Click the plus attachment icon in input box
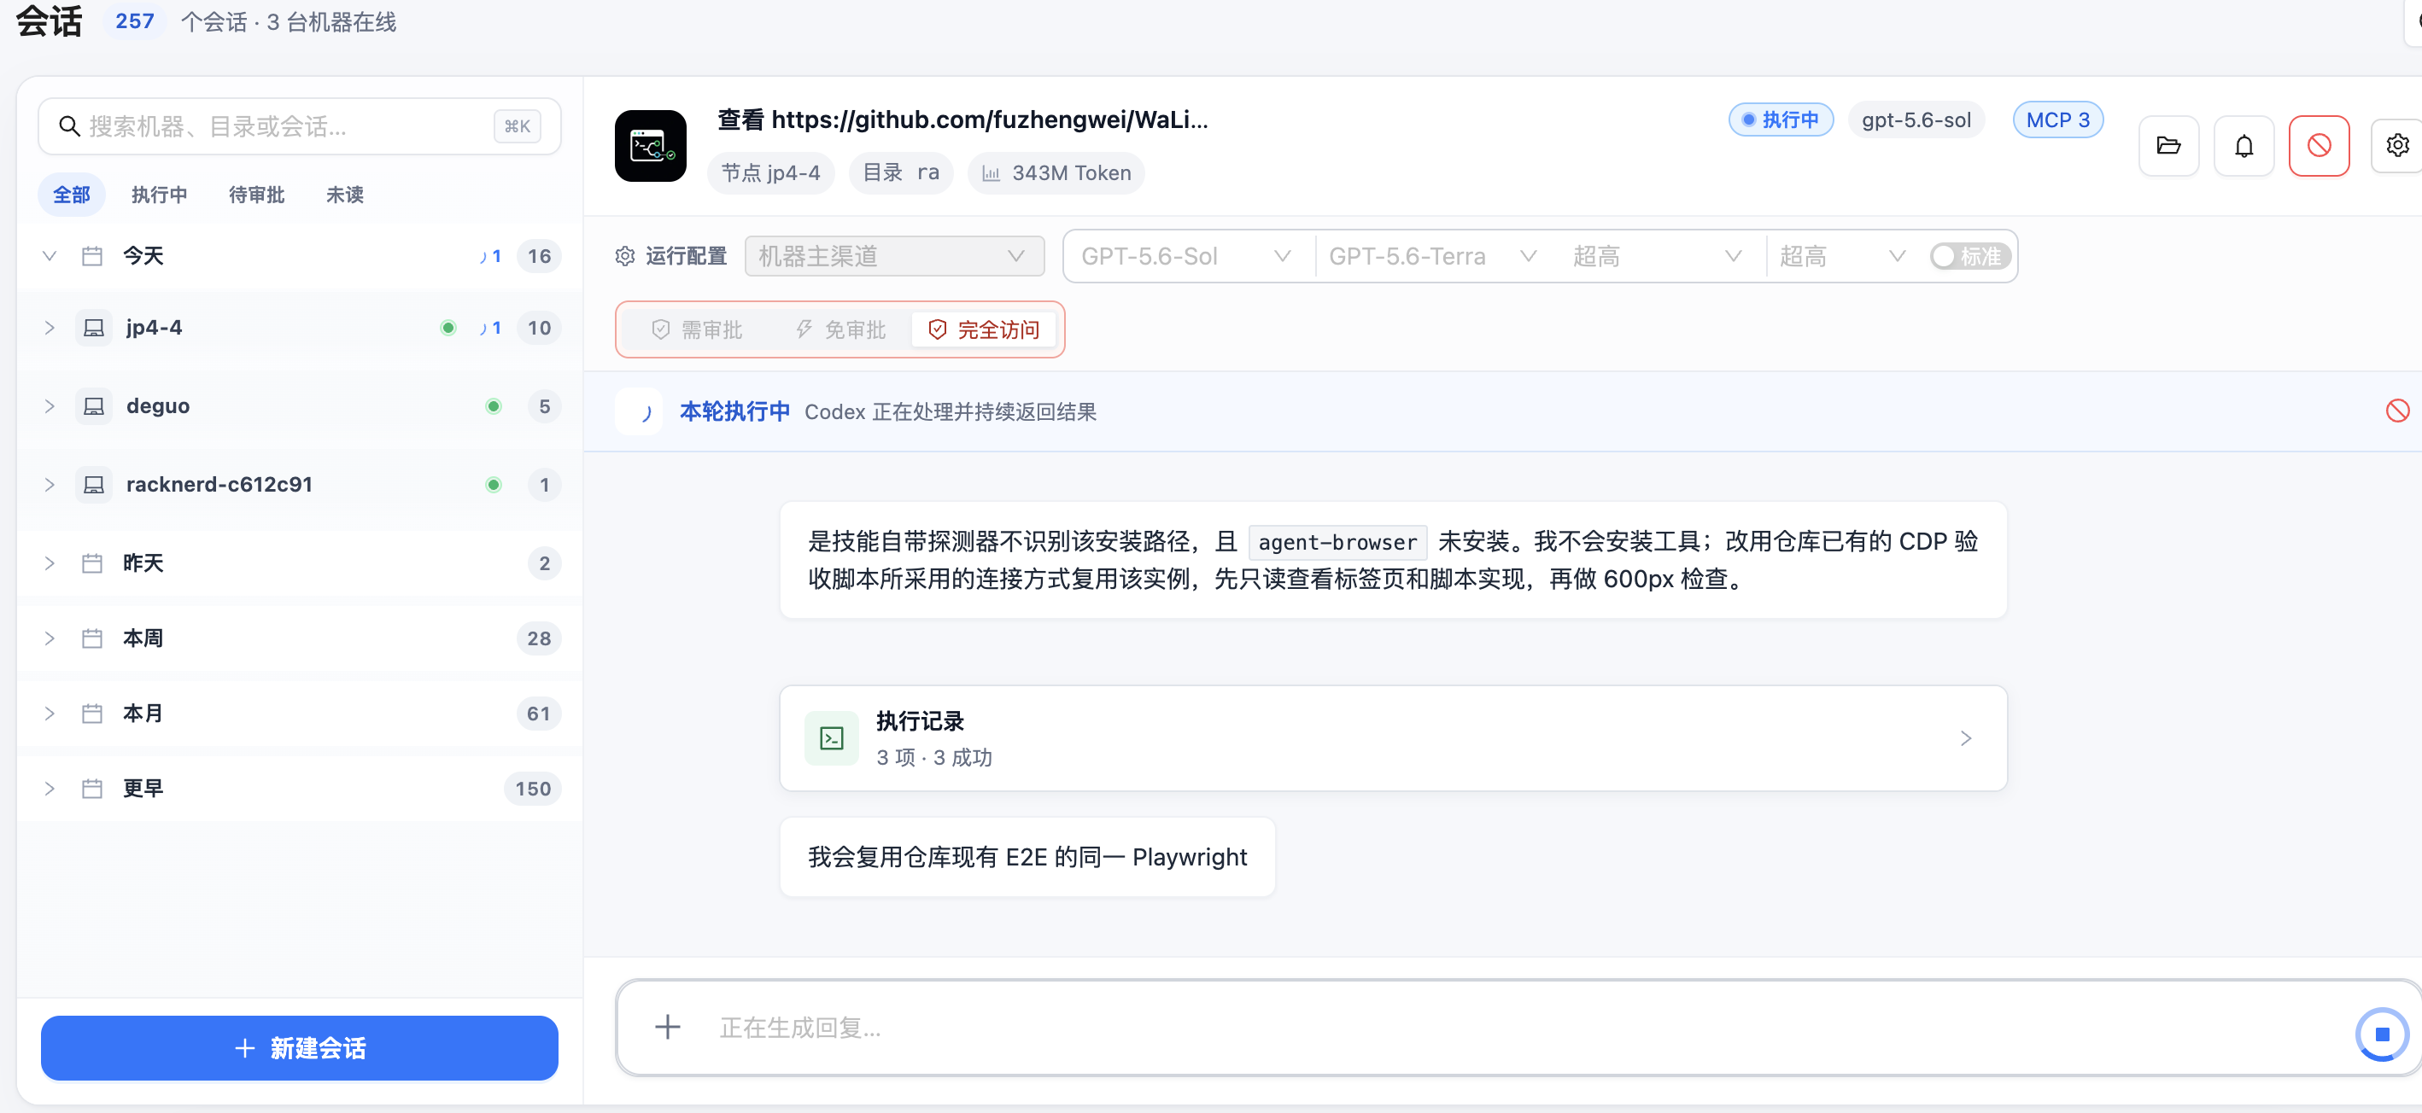Viewport: 2422px width, 1113px height. [668, 1027]
